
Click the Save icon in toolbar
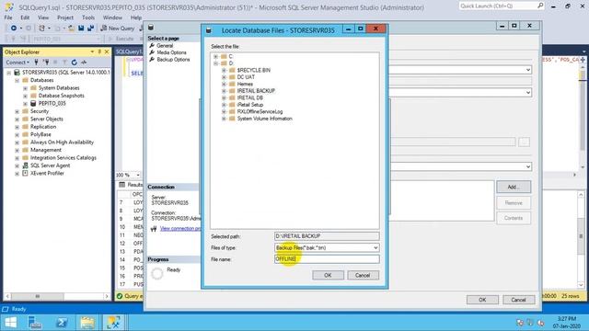(x=81, y=29)
